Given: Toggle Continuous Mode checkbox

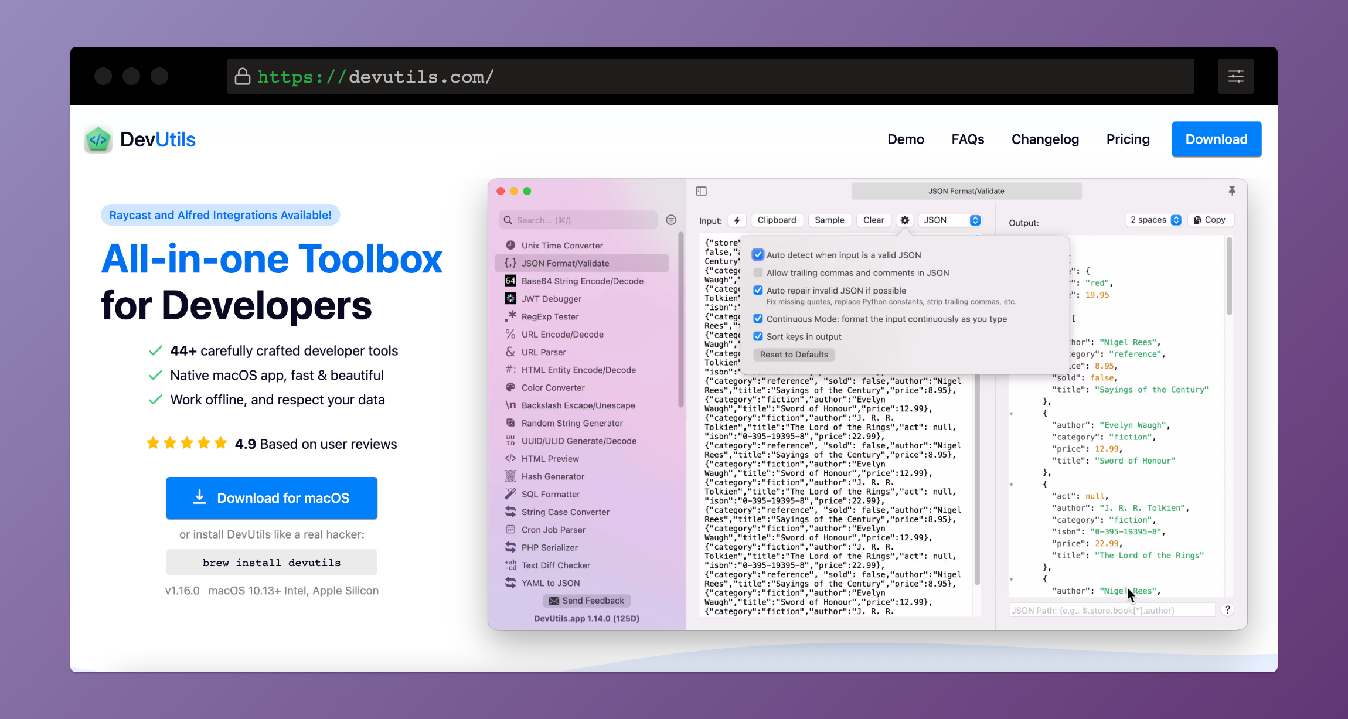Looking at the screenshot, I should tap(758, 319).
